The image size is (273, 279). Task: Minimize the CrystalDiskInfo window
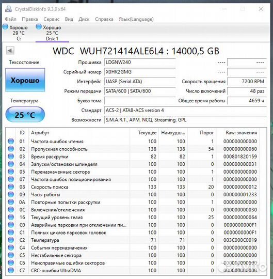(x=225, y=9)
